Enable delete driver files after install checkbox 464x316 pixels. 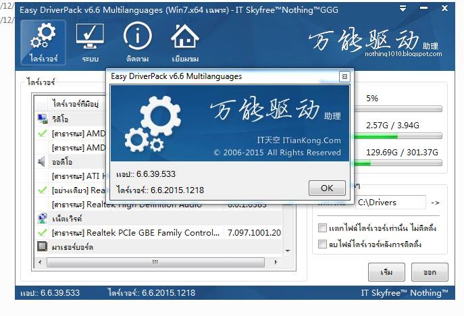pos(322,244)
